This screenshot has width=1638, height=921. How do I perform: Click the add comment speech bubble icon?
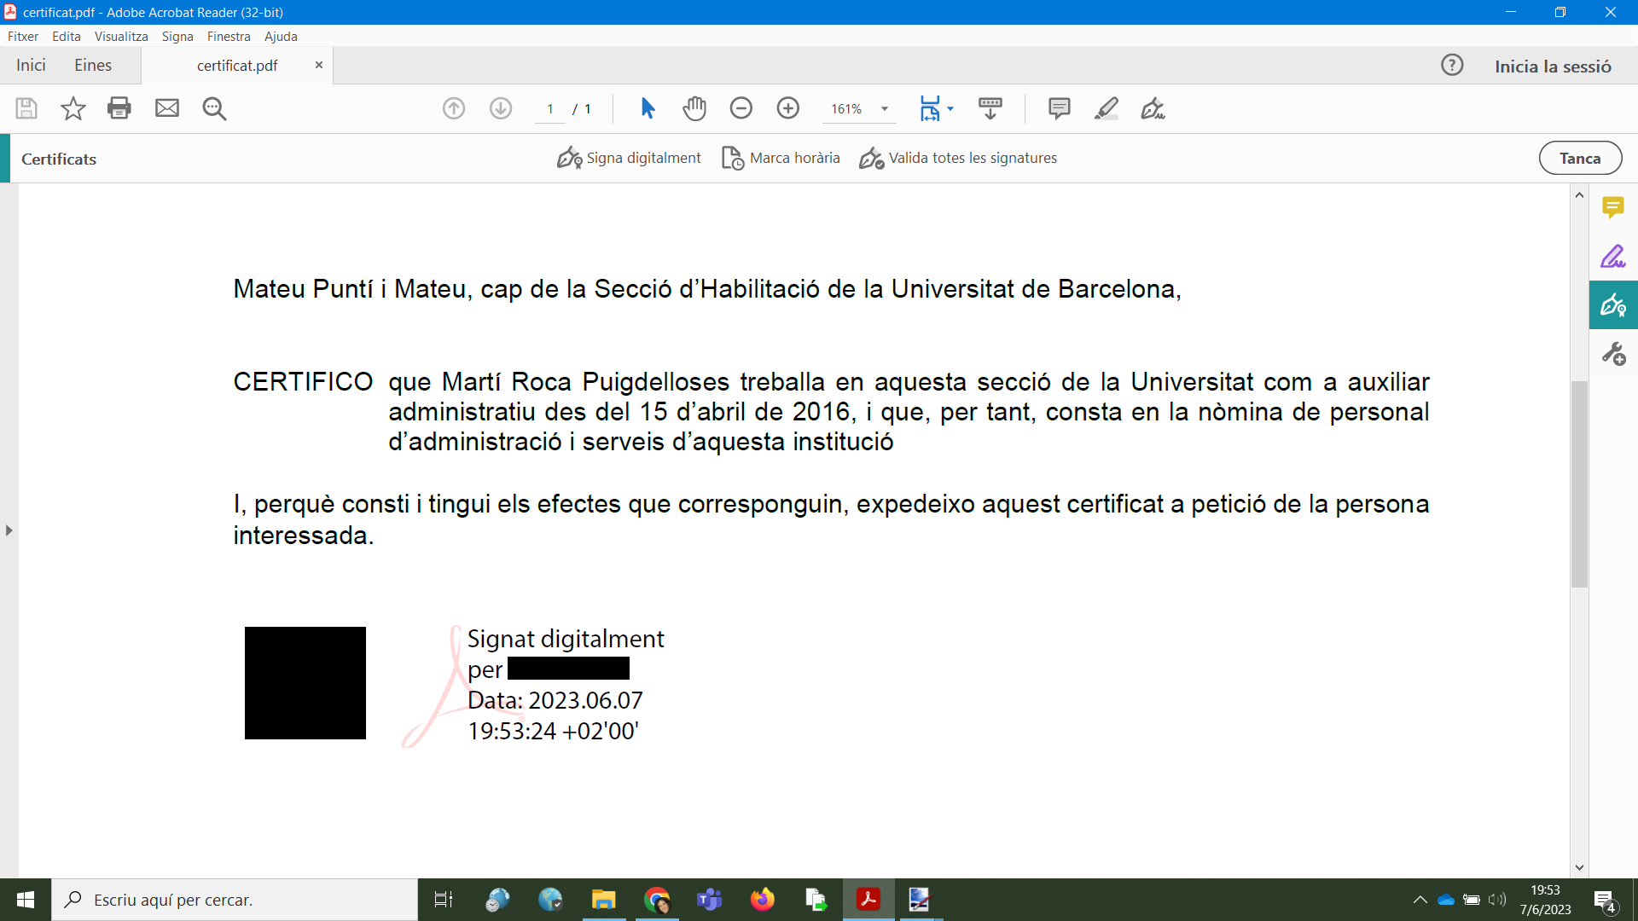click(1059, 108)
